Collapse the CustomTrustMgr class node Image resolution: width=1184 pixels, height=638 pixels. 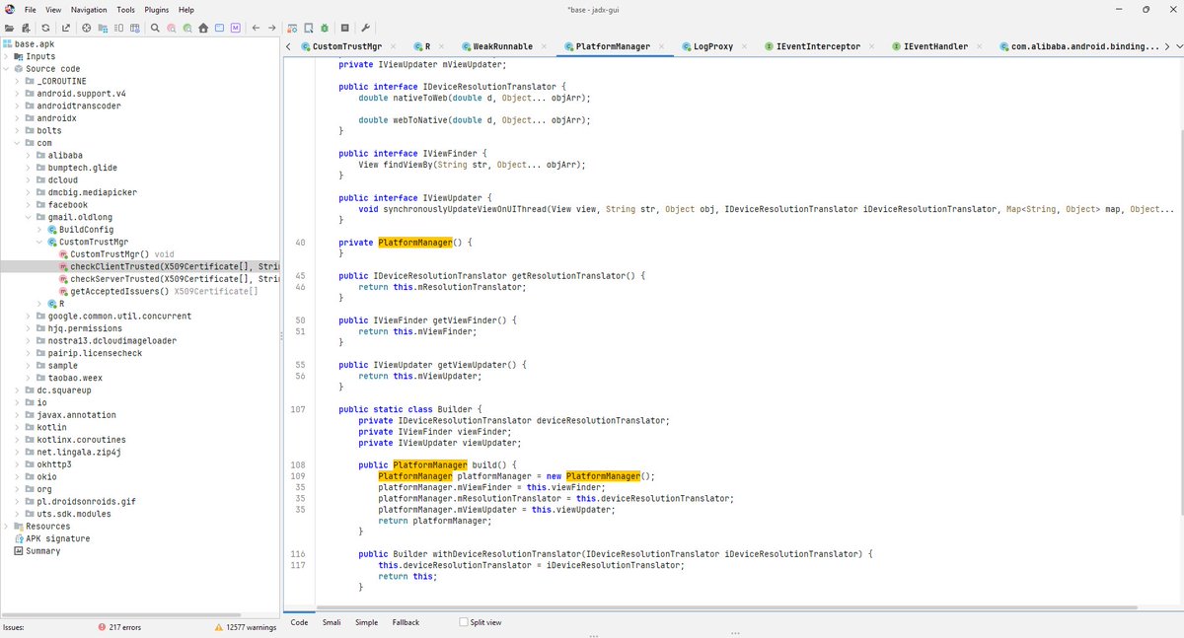39,242
